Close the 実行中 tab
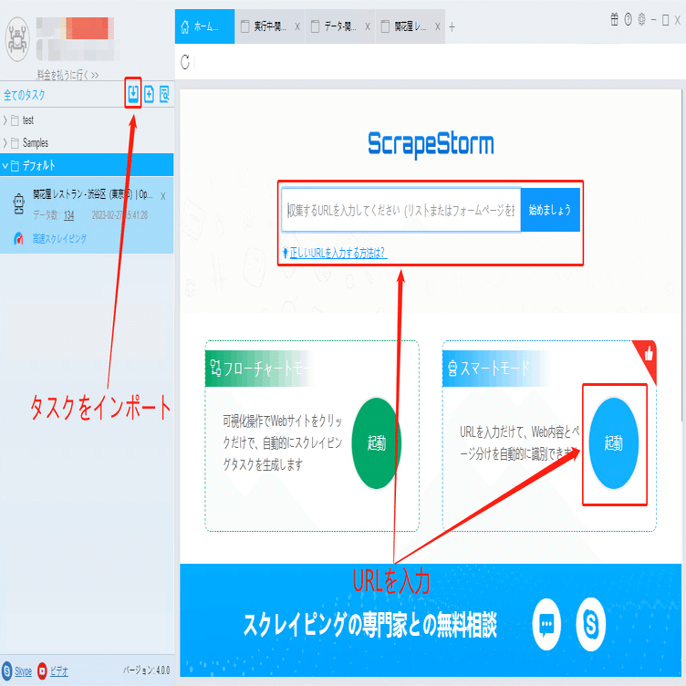 coord(297,26)
